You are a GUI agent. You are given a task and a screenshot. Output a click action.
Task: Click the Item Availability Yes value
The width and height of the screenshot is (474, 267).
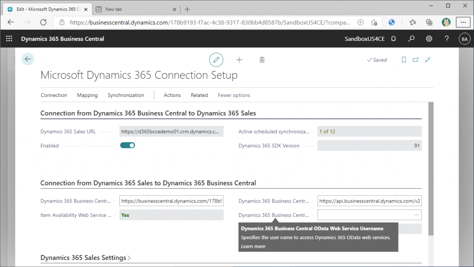tap(125, 215)
